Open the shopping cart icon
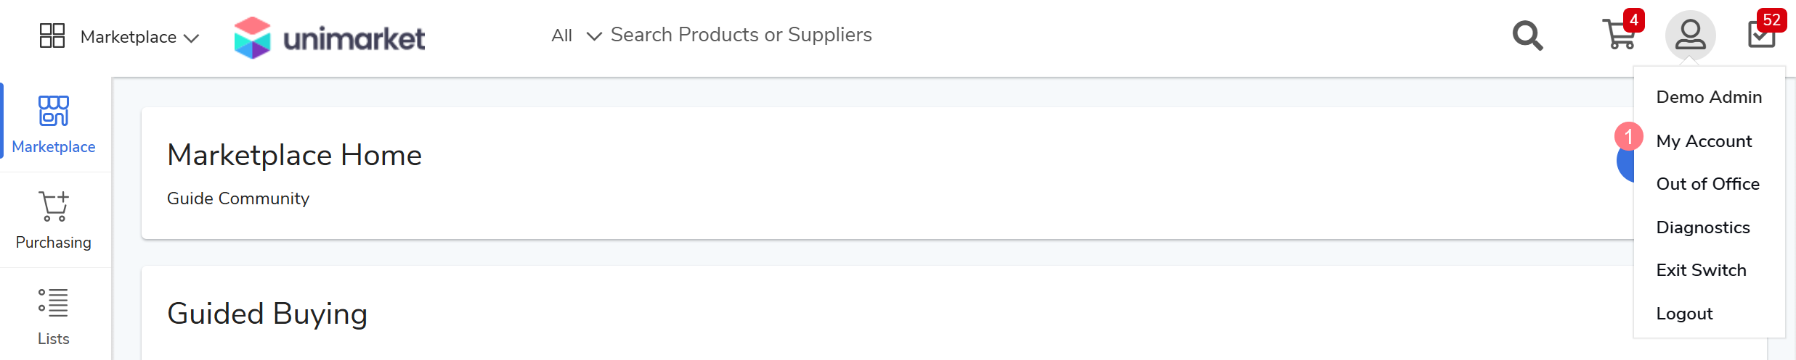 pos(1620,35)
